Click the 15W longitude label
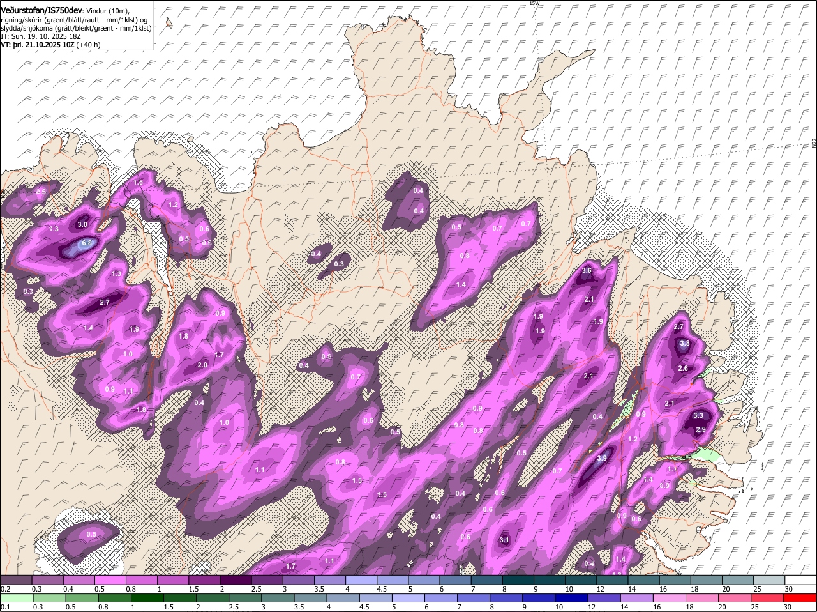The width and height of the screenshot is (817, 612). click(534, 3)
